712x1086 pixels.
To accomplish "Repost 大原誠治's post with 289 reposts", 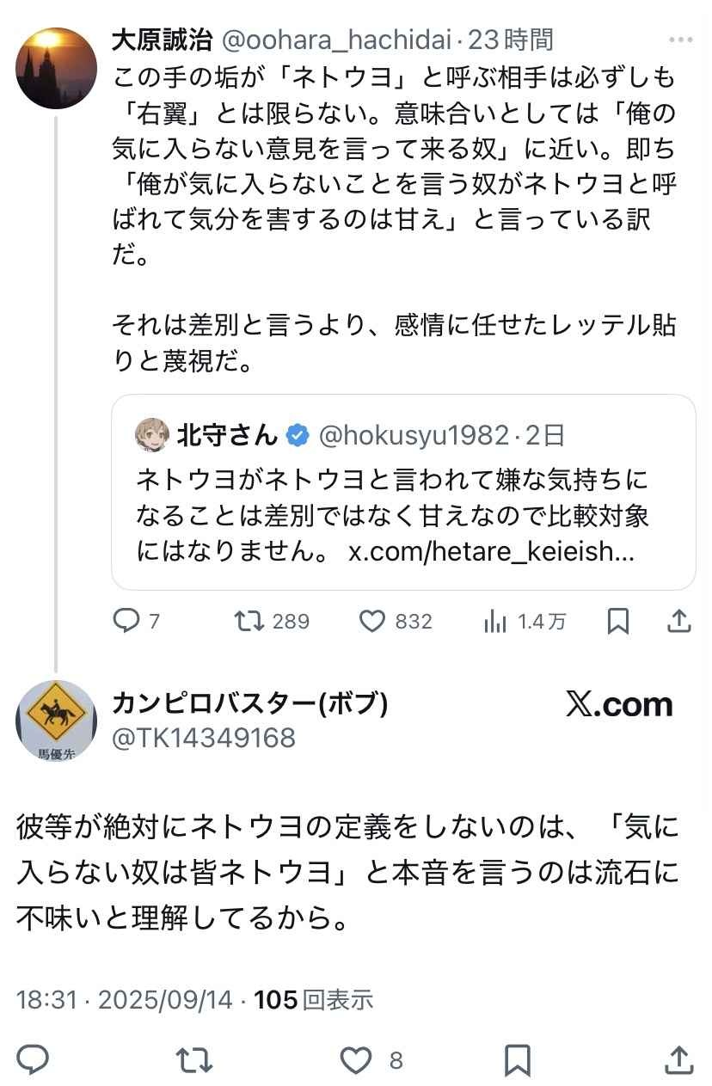I will pyautogui.click(x=249, y=621).
